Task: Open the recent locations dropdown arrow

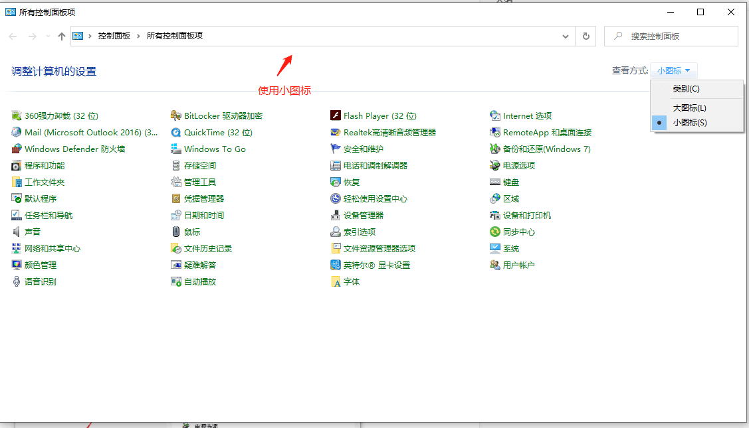Action: (x=48, y=36)
